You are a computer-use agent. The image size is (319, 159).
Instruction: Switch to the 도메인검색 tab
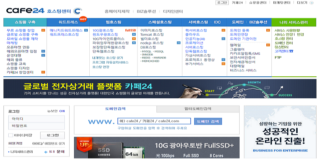(x=115, y=109)
